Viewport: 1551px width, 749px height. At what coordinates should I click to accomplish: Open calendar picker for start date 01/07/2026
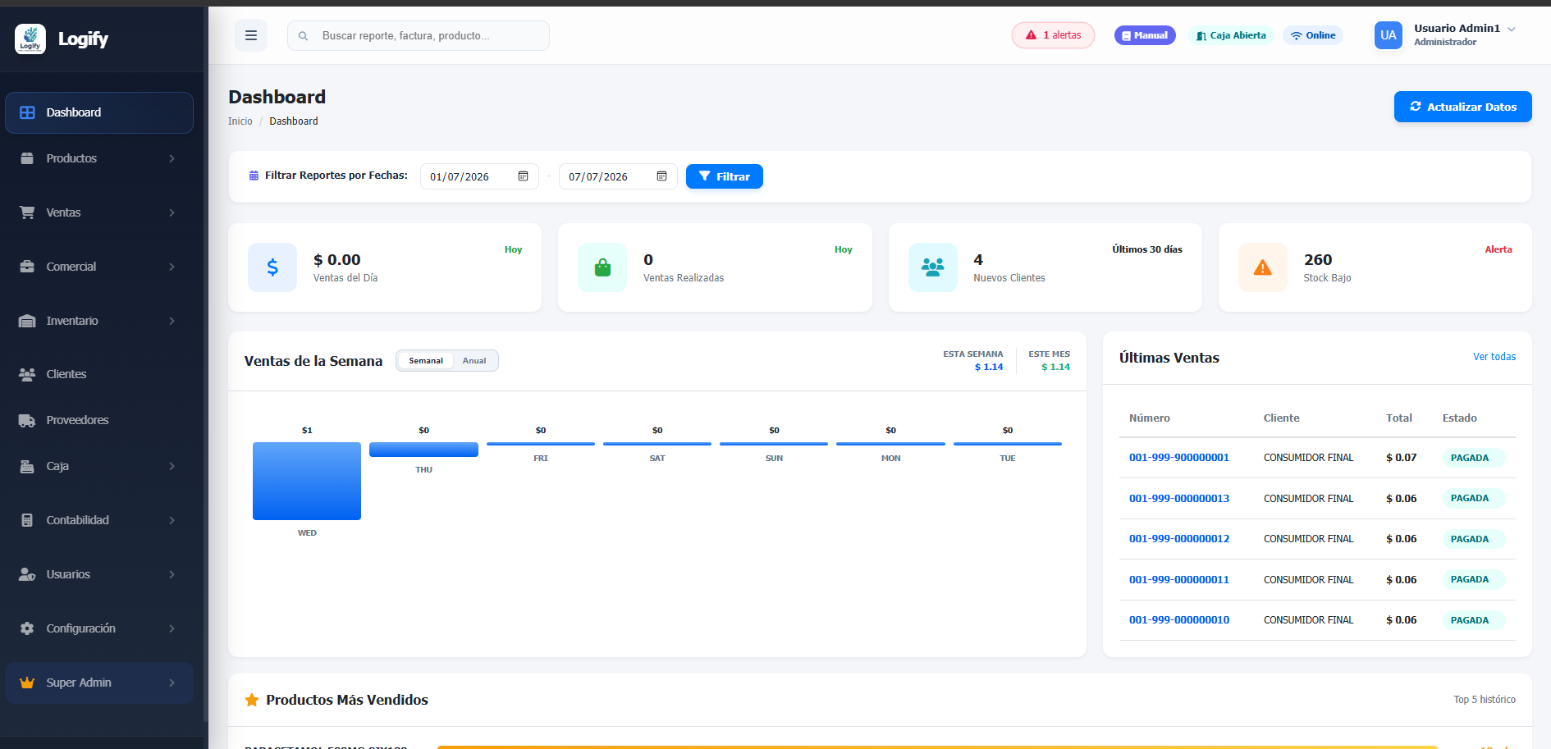tap(523, 176)
